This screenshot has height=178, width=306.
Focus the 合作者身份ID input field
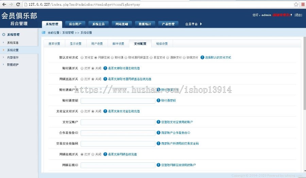click(118, 133)
